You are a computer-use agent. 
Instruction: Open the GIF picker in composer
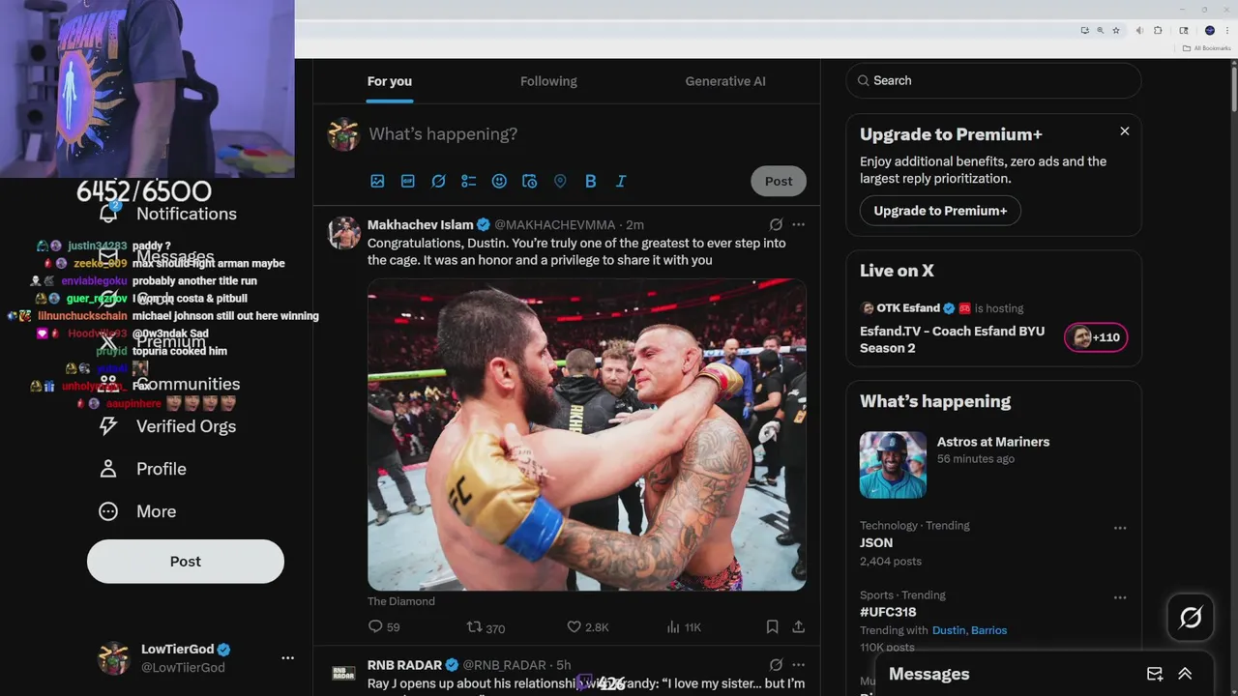(x=408, y=181)
